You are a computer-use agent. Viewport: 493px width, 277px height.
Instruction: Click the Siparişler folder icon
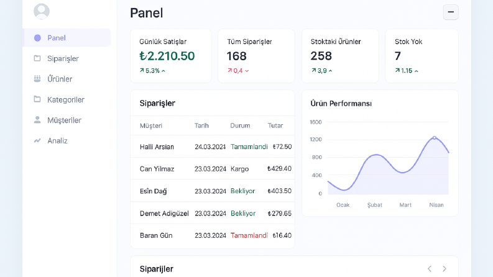click(37, 58)
